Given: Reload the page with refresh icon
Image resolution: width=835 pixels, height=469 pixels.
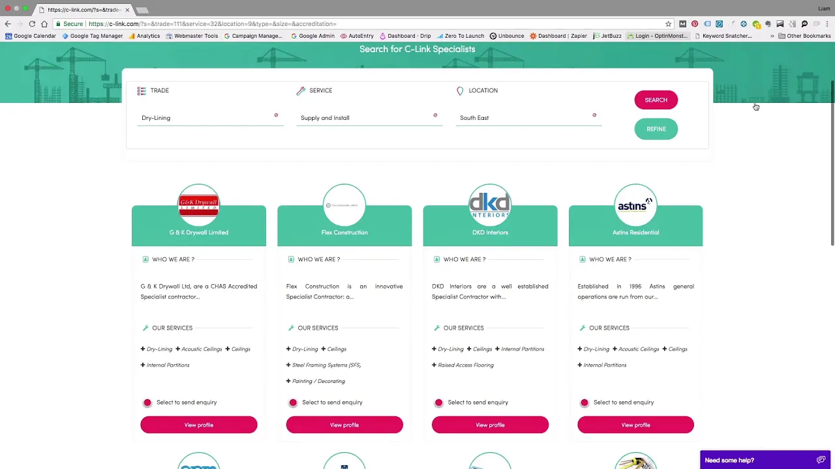Looking at the screenshot, I should pos(32,24).
